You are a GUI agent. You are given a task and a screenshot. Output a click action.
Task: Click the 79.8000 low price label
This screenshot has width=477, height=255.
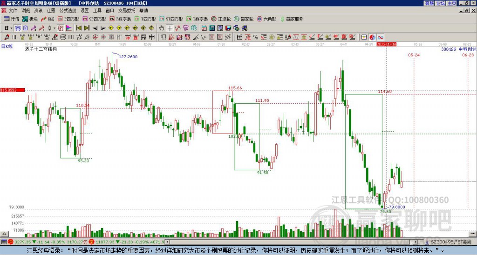(397, 207)
